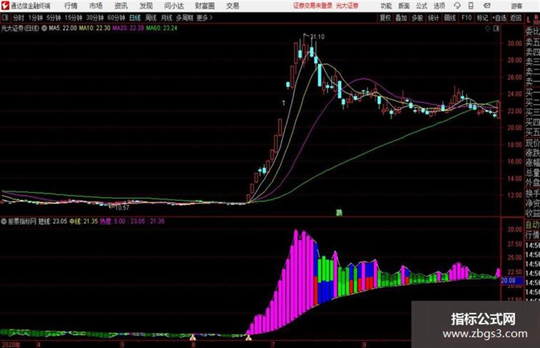The image size is (540, 348).
Task: Select the 60分钟 period tab
Action: point(117,18)
